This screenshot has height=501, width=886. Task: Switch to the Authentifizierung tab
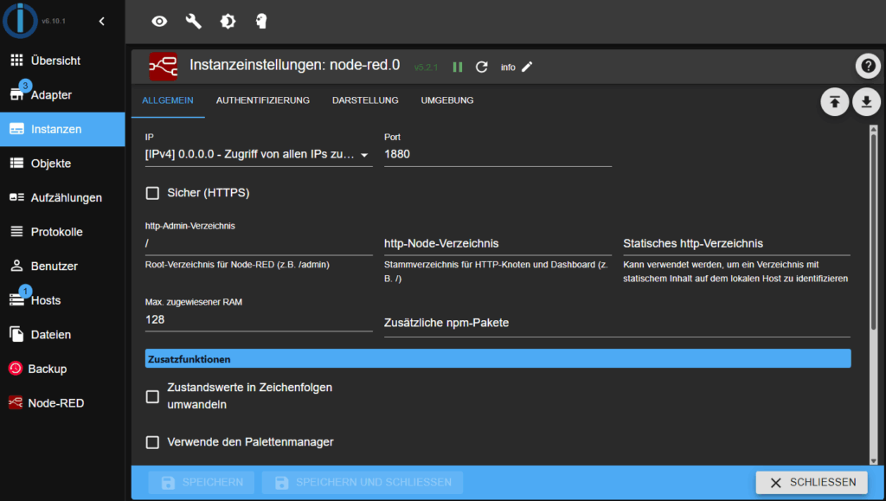[x=263, y=100]
